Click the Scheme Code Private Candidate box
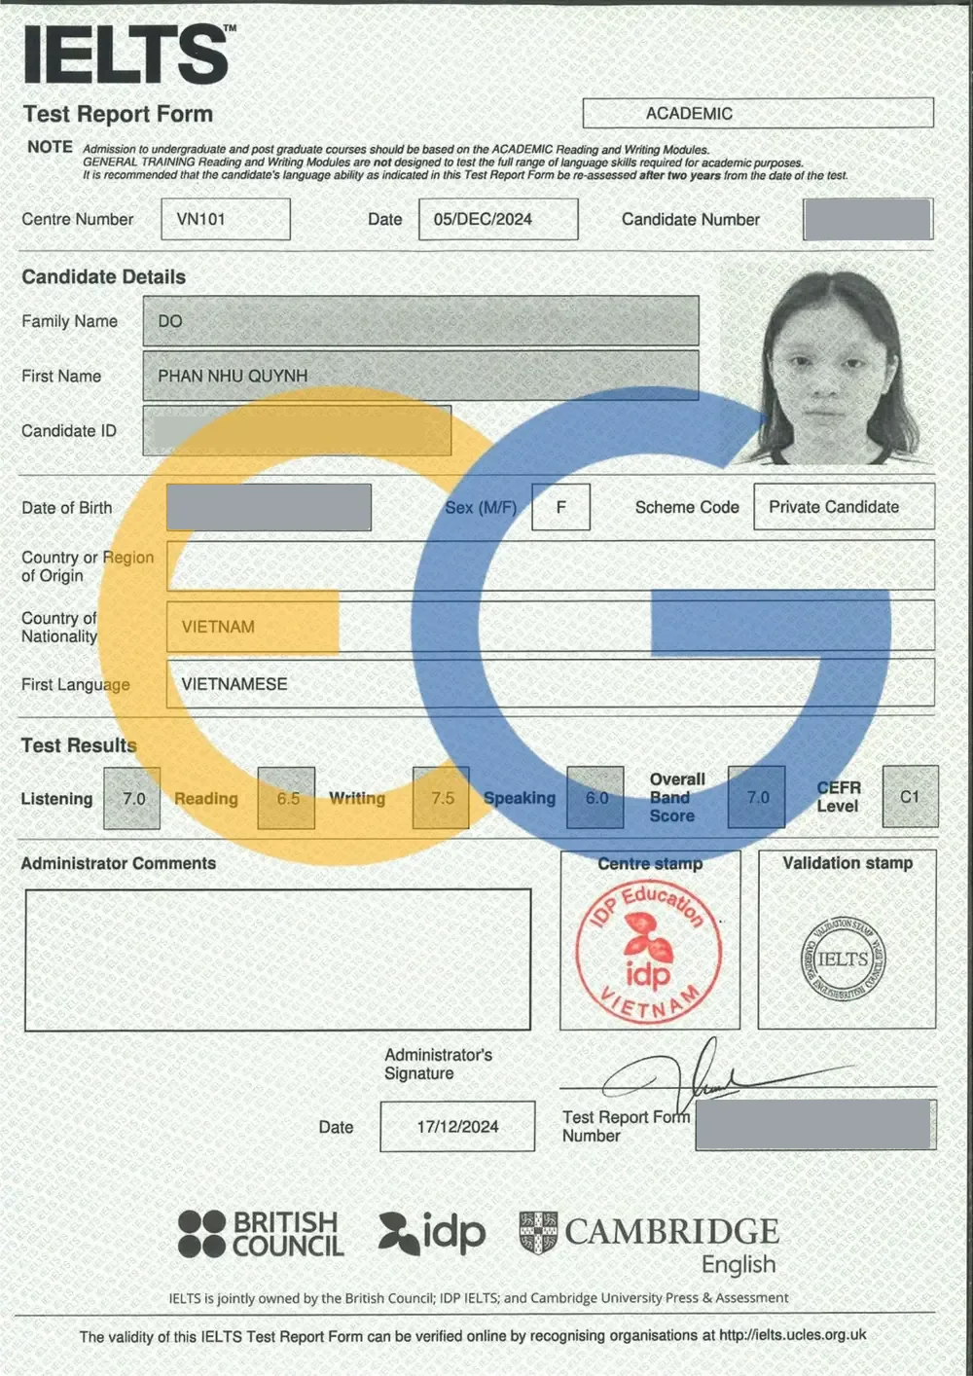The image size is (973, 1376). (x=844, y=507)
